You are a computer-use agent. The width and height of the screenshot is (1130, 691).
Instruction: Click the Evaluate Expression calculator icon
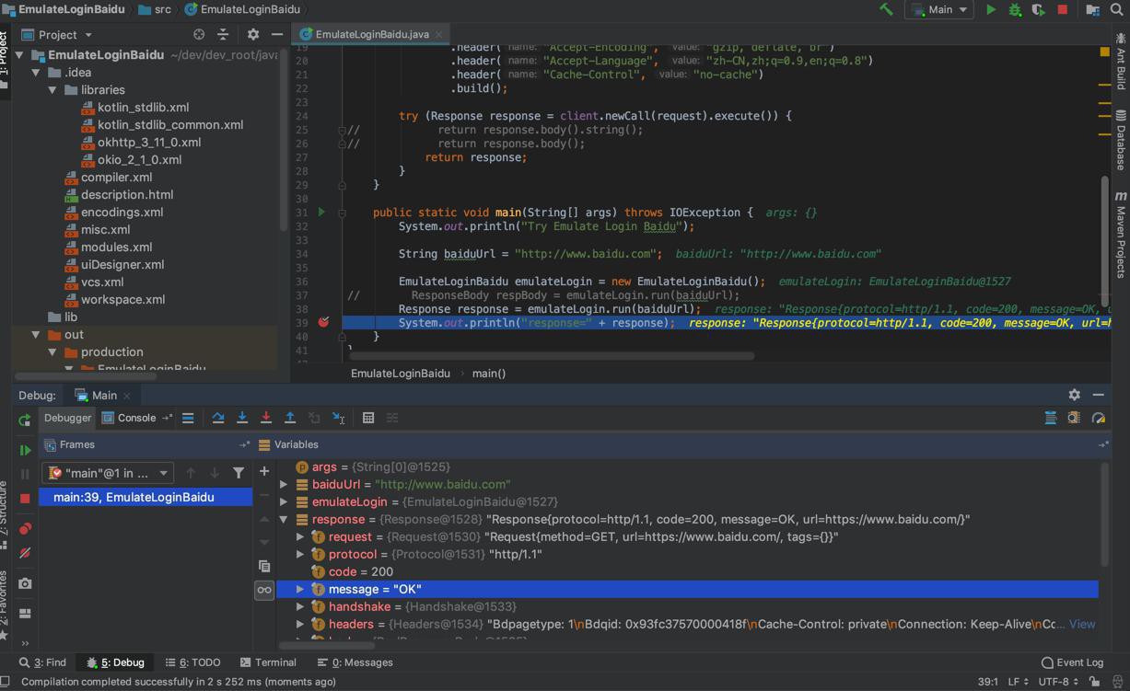(x=368, y=418)
